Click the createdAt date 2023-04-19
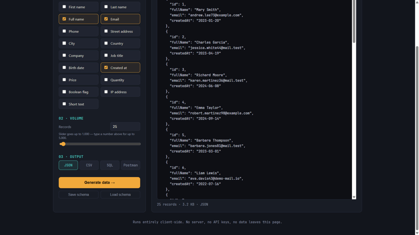 [209, 53]
